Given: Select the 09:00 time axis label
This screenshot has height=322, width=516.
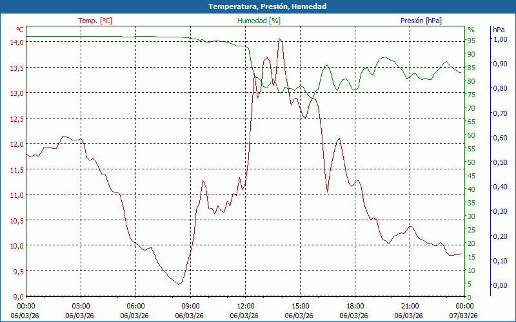Looking at the screenshot, I should pyautogui.click(x=190, y=306).
